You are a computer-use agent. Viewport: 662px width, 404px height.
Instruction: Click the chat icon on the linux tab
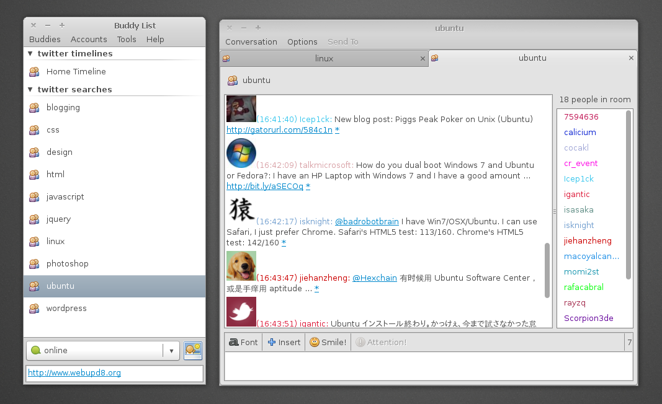click(226, 59)
